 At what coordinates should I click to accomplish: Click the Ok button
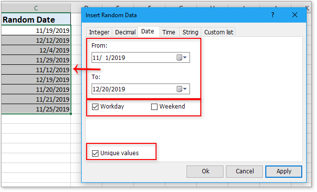[205, 171]
